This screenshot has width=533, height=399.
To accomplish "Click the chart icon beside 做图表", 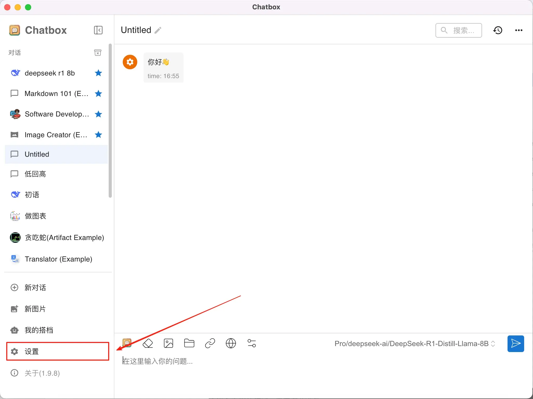I will tap(15, 216).
